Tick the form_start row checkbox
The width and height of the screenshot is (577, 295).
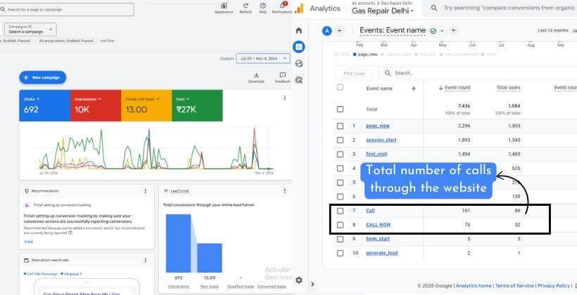(x=340, y=239)
